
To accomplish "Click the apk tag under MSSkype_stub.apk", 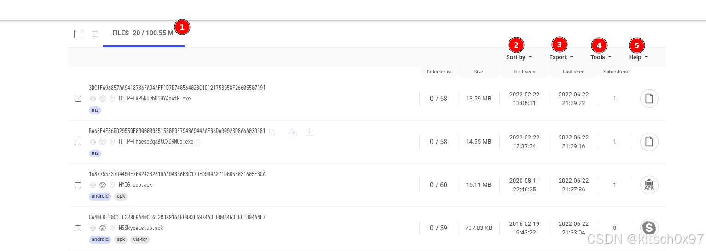I will pyautogui.click(x=121, y=240).
